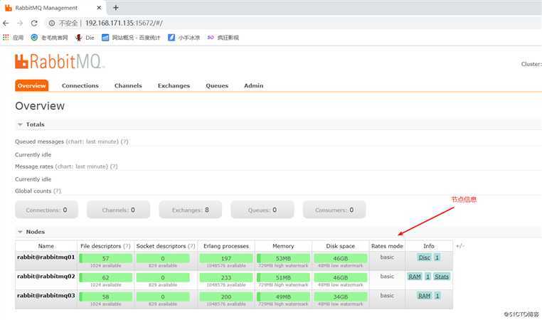Click the Channels: 0 count button
Screen dimensions: 542x320
118,210
